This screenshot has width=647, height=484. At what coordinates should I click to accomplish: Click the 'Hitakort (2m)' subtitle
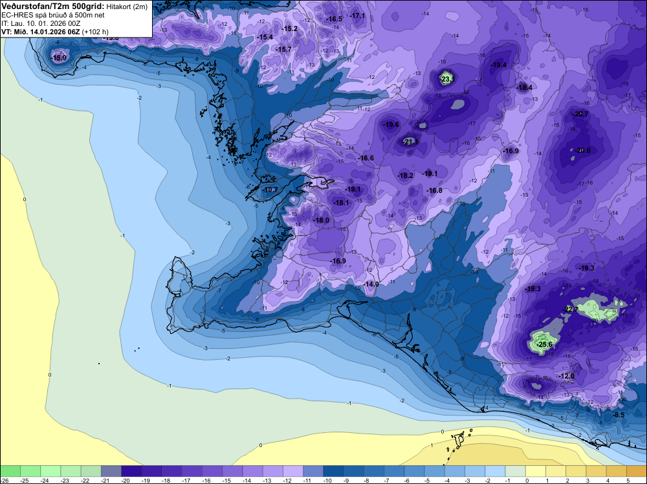tap(127, 7)
